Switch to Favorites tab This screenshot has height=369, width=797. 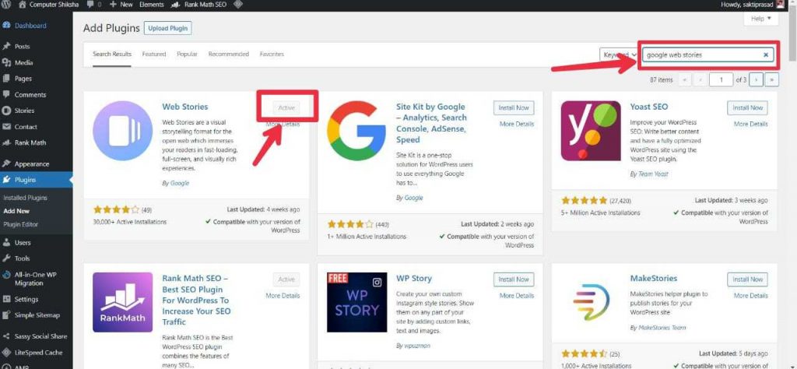272,54
